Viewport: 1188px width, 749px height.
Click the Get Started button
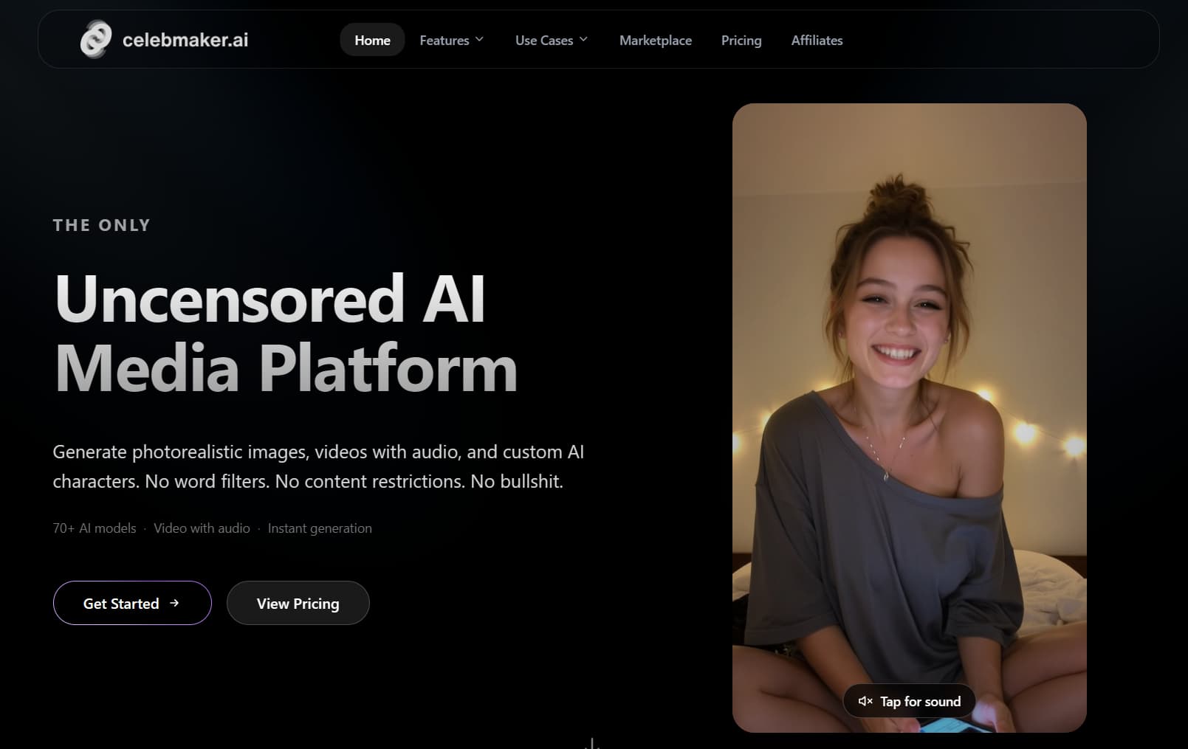click(x=131, y=603)
